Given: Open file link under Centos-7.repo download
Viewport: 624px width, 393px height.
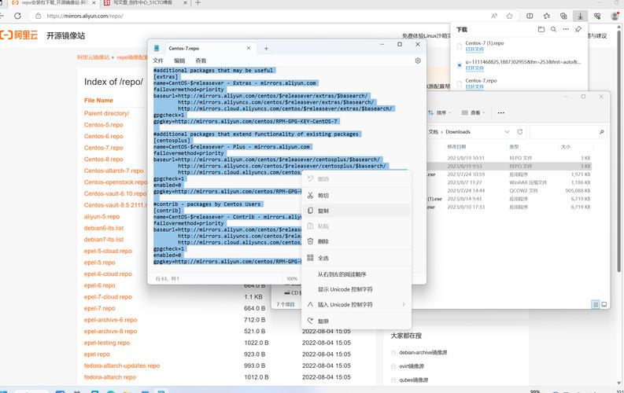Looking at the screenshot, I should click(x=474, y=86).
